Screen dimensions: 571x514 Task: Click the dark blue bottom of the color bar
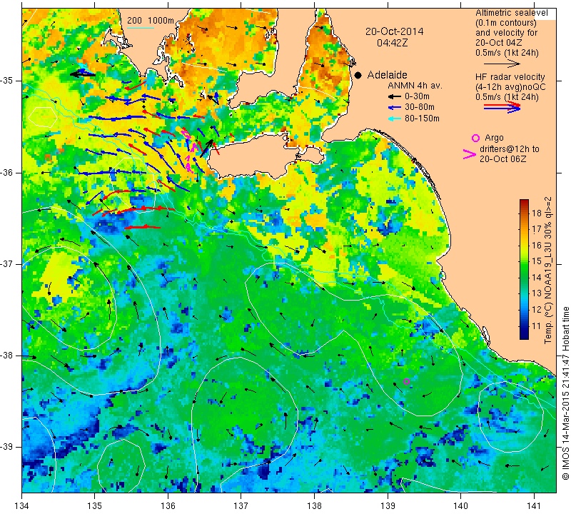(524, 336)
